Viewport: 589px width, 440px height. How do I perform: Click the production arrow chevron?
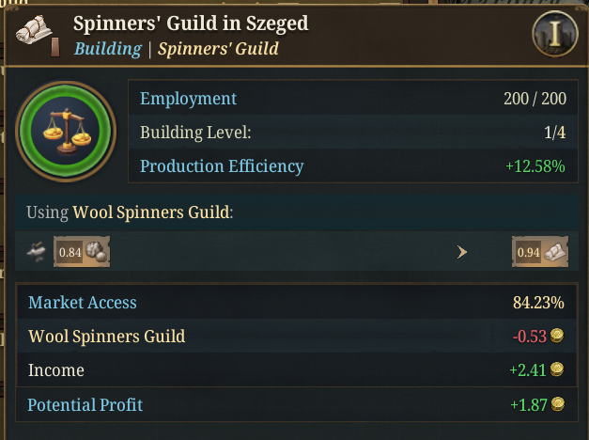click(x=461, y=252)
